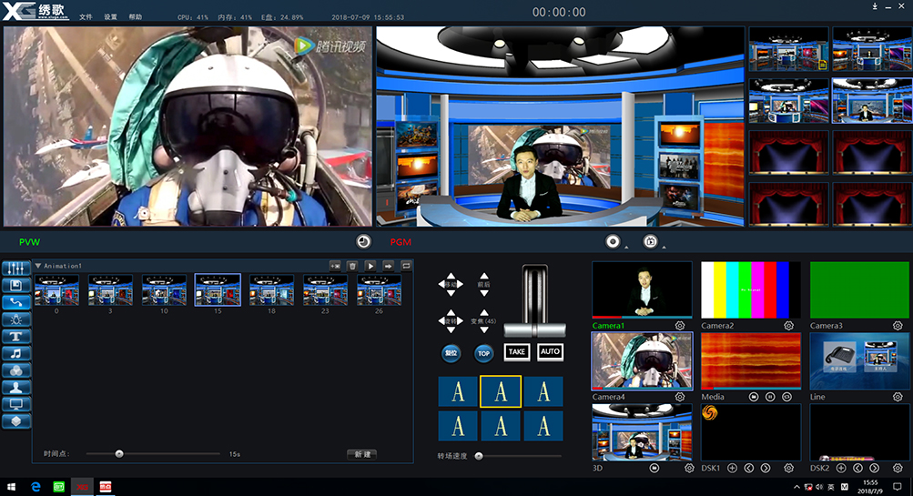913x496 pixels.
Task: Open the audio mixer panel in sidebar
Action: tap(15, 269)
